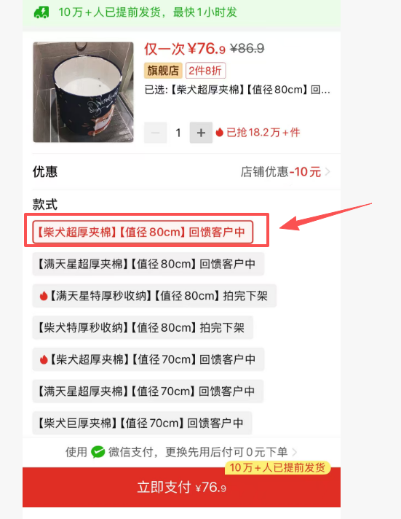The image size is (401, 519).
Task: Click the green delivery truck icon
Action: coord(41,12)
